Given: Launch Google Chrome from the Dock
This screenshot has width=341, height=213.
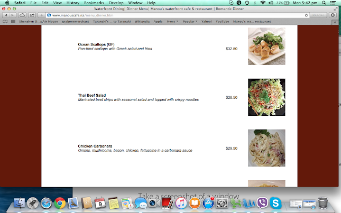Looking at the screenshot, I should (x=60, y=203).
